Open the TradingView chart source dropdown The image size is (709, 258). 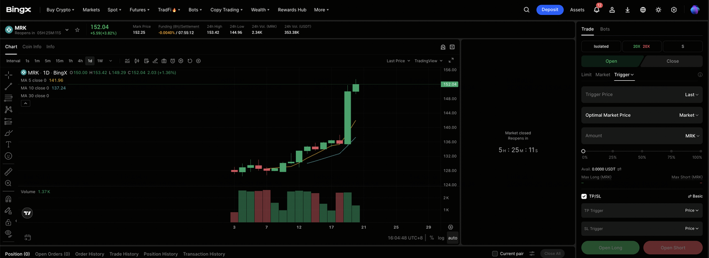pos(428,61)
